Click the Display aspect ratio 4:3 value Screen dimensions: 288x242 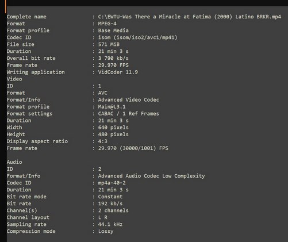coord(102,141)
